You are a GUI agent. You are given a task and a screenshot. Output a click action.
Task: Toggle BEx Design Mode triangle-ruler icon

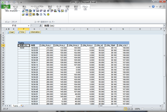23,11
